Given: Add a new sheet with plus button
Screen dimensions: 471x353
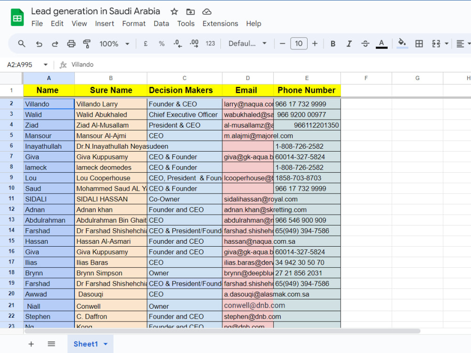Looking at the screenshot, I should click(x=31, y=344).
